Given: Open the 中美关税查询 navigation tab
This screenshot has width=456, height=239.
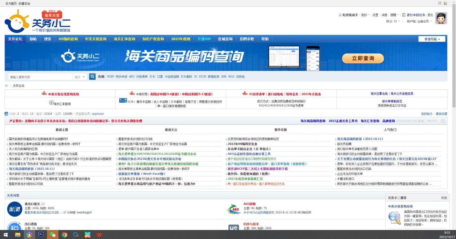Looking at the screenshot, I should point(96,39).
